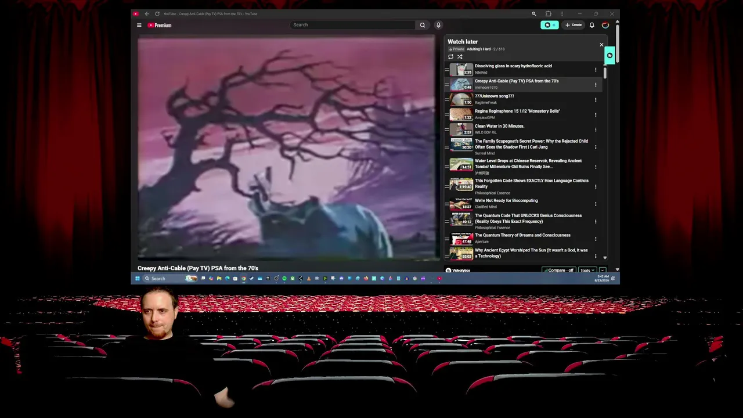743x418 pixels.
Task: Play Dissolving glass in scary hydrofluoric acid
Action: point(513,66)
